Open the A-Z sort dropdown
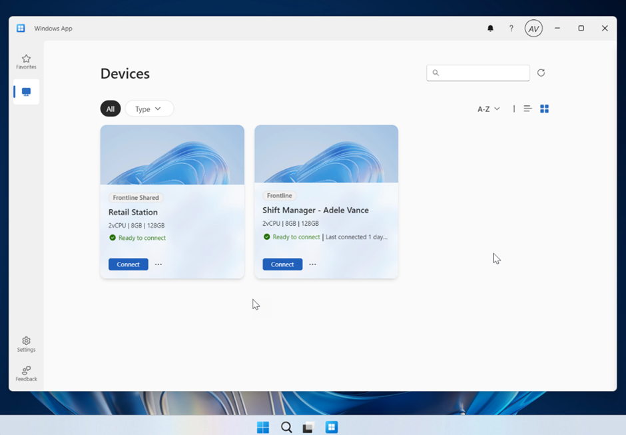Image resolution: width=626 pixels, height=435 pixels. [x=489, y=109]
